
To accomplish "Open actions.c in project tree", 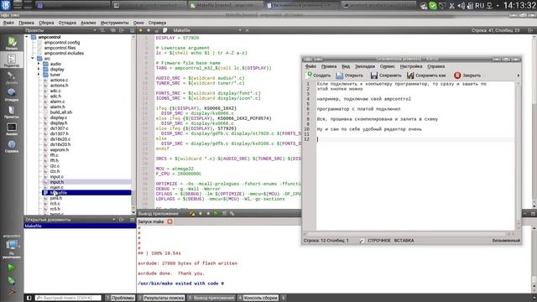I will [59, 81].
